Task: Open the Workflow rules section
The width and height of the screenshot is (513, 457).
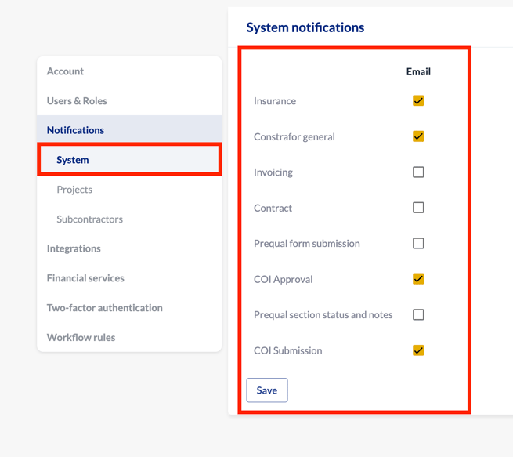Action: tap(81, 338)
